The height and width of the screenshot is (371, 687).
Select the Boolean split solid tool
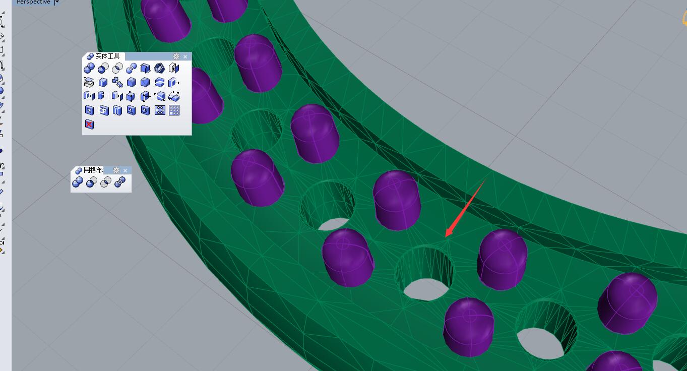pyautogui.click(x=132, y=68)
